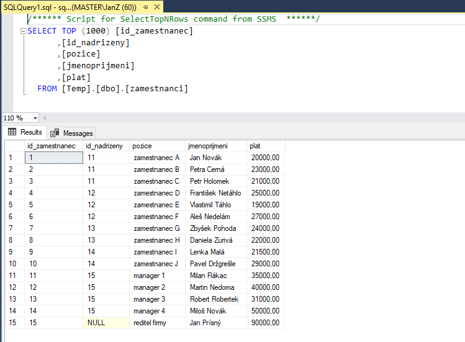Select the 90000,00 salary cell
Viewport: 465px width, 342px height.
[265, 323]
